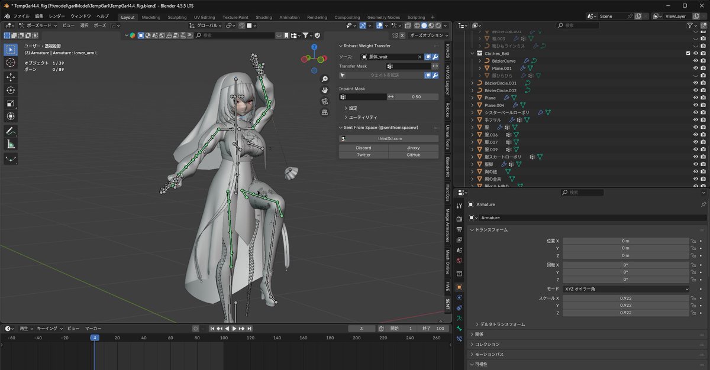The width and height of the screenshot is (710, 370).
Task: Open the Physics properties tab
Action: pos(460,297)
